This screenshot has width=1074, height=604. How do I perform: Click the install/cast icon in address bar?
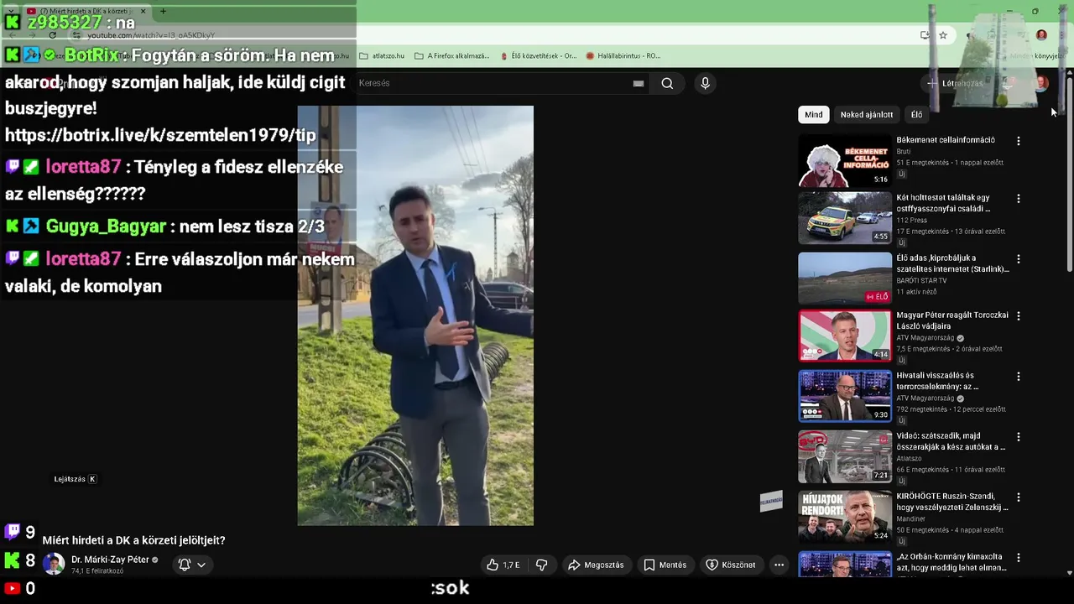point(925,35)
